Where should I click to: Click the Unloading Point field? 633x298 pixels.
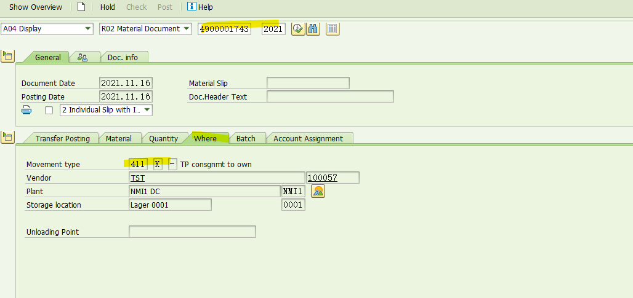192,232
